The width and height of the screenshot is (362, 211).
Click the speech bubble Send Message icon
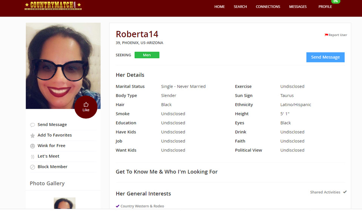point(32,125)
